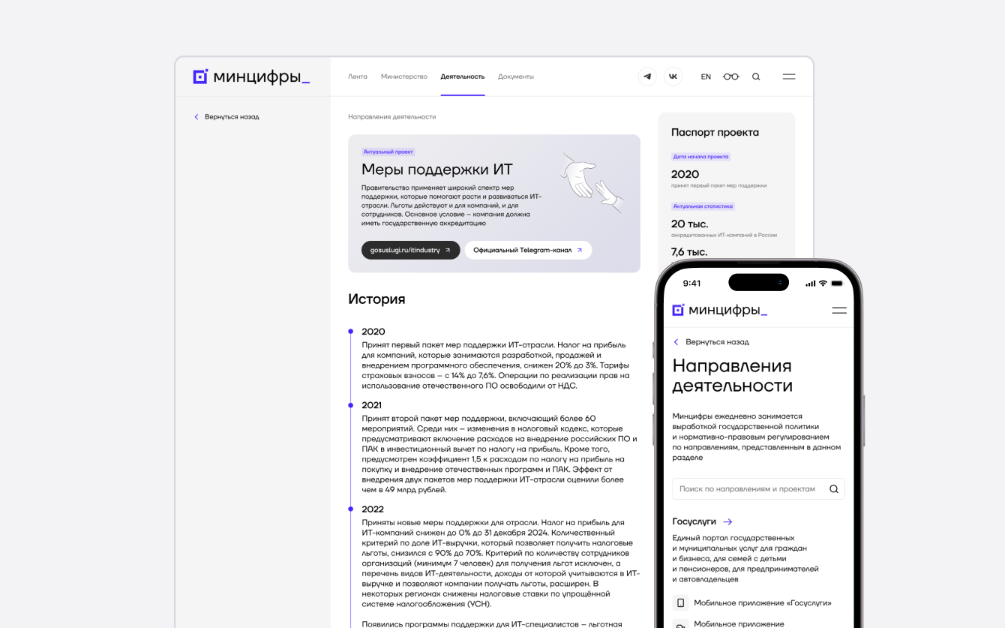1005x628 pixels.
Task: Open 'Мобильное приложение «Госуслуги»' on the phone
Action: click(763, 603)
